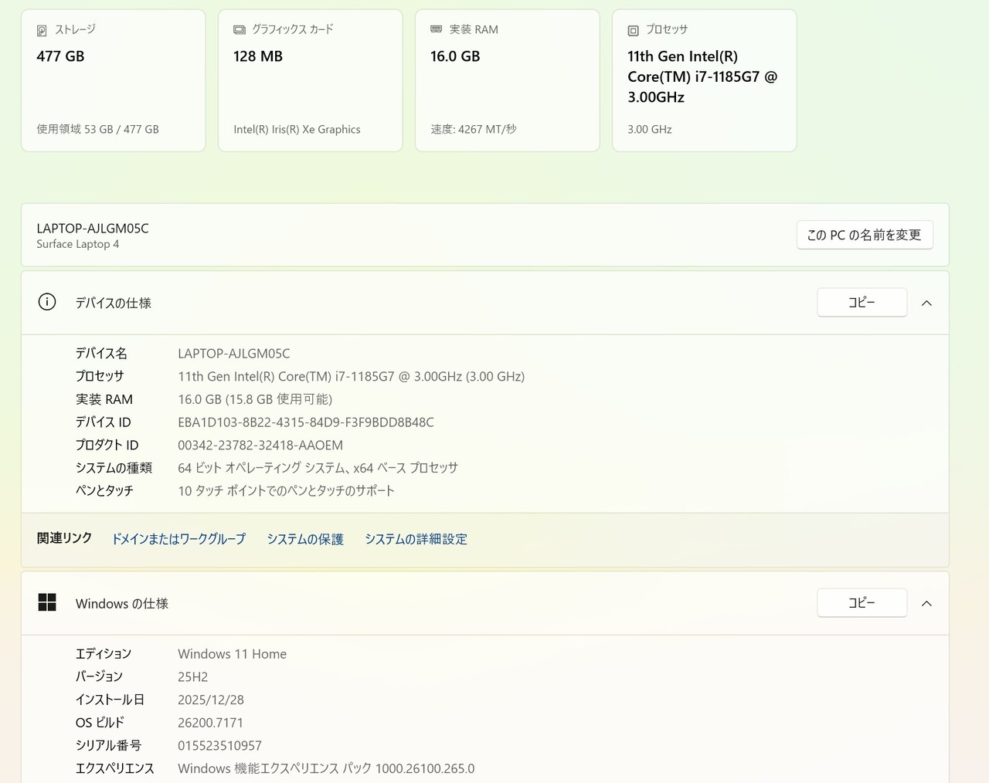Select the 16.0 GB RAM tile
Screen dimensions: 989x783
507,81
